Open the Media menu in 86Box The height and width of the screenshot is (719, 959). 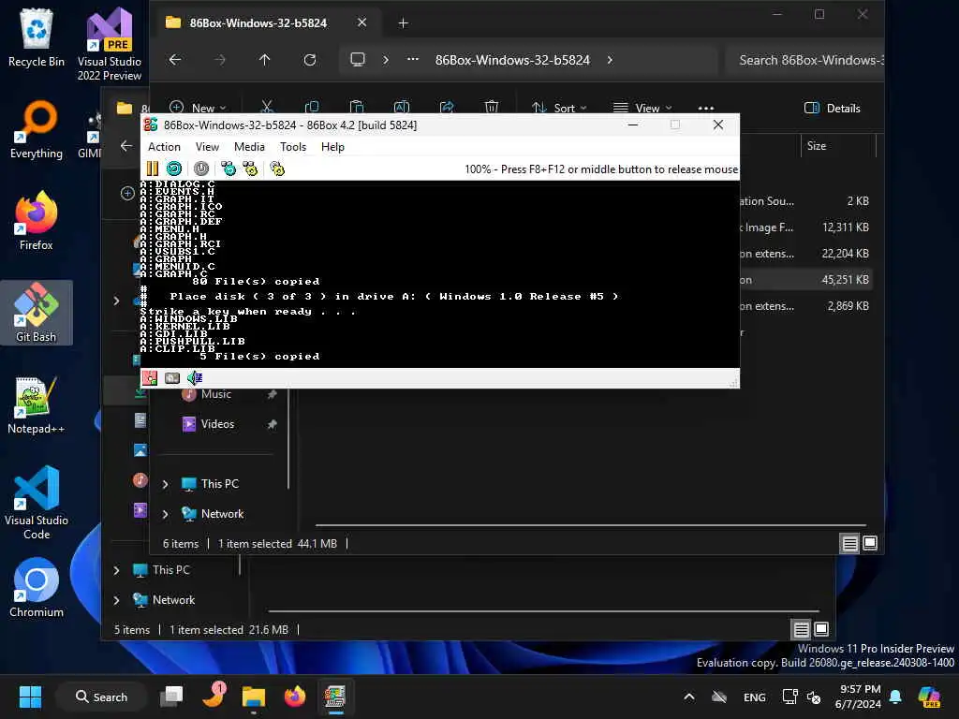249,147
